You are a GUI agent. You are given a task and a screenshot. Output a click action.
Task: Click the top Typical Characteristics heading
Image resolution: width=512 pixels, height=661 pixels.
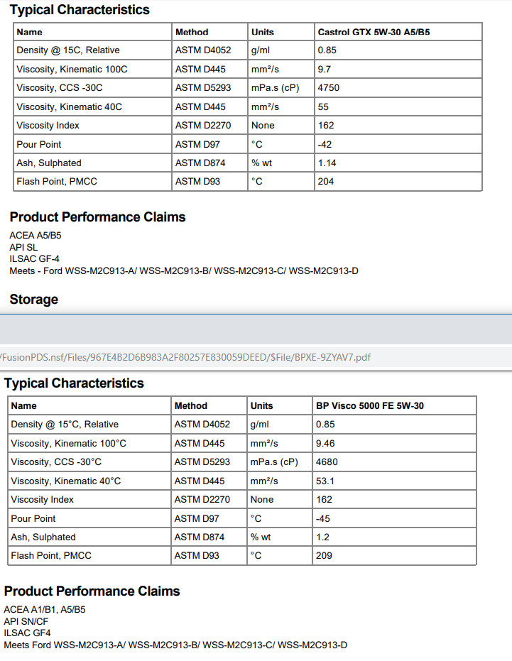[x=80, y=9]
